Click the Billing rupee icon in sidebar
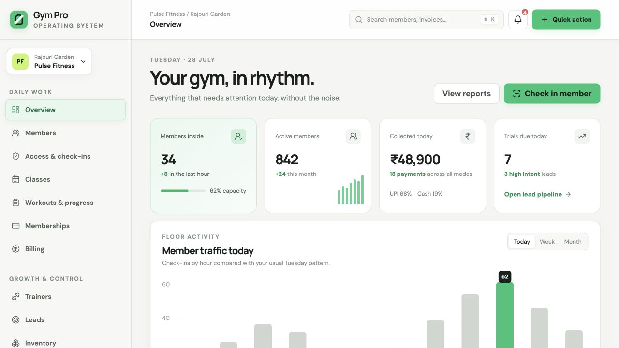619x348 pixels. point(16,249)
